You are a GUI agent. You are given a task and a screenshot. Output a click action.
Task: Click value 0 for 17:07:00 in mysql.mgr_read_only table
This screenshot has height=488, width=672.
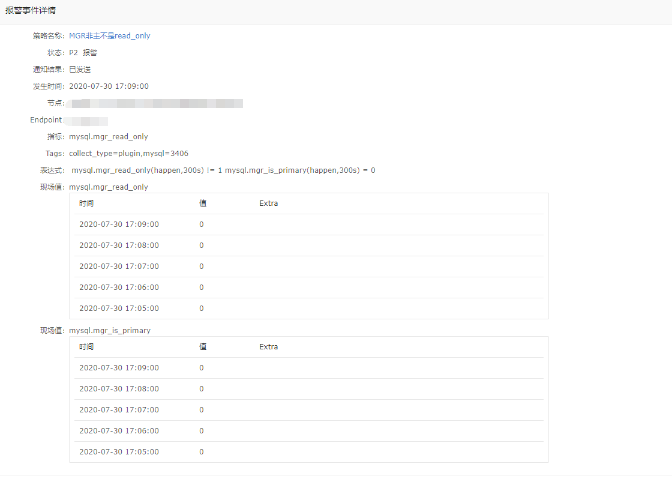coord(202,267)
